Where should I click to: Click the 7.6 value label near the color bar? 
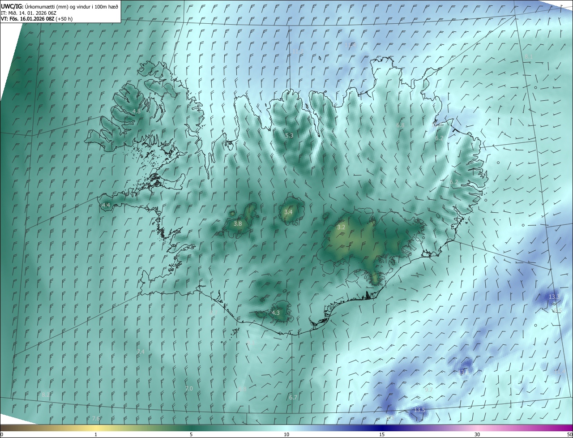click(96, 418)
